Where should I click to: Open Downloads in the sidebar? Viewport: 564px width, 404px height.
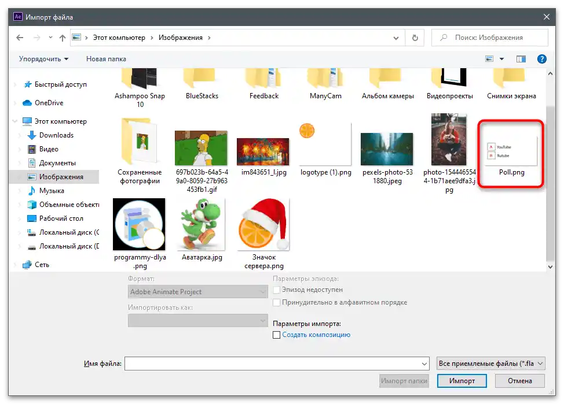pyautogui.click(x=56, y=135)
